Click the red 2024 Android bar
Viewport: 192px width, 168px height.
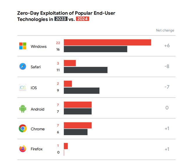coord(78,105)
